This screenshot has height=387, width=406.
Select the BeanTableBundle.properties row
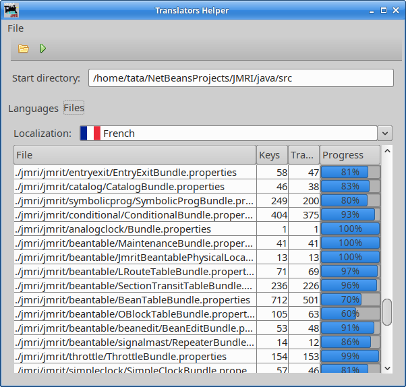point(135,300)
